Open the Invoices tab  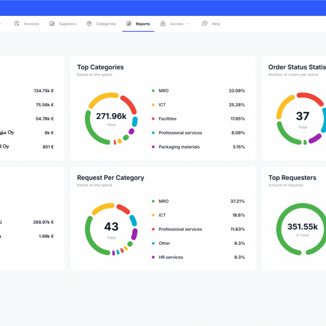click(x=31, y=24)
